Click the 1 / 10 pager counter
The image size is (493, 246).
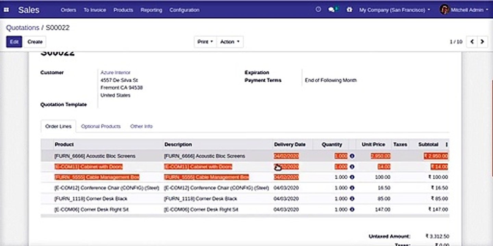[456, 42]
